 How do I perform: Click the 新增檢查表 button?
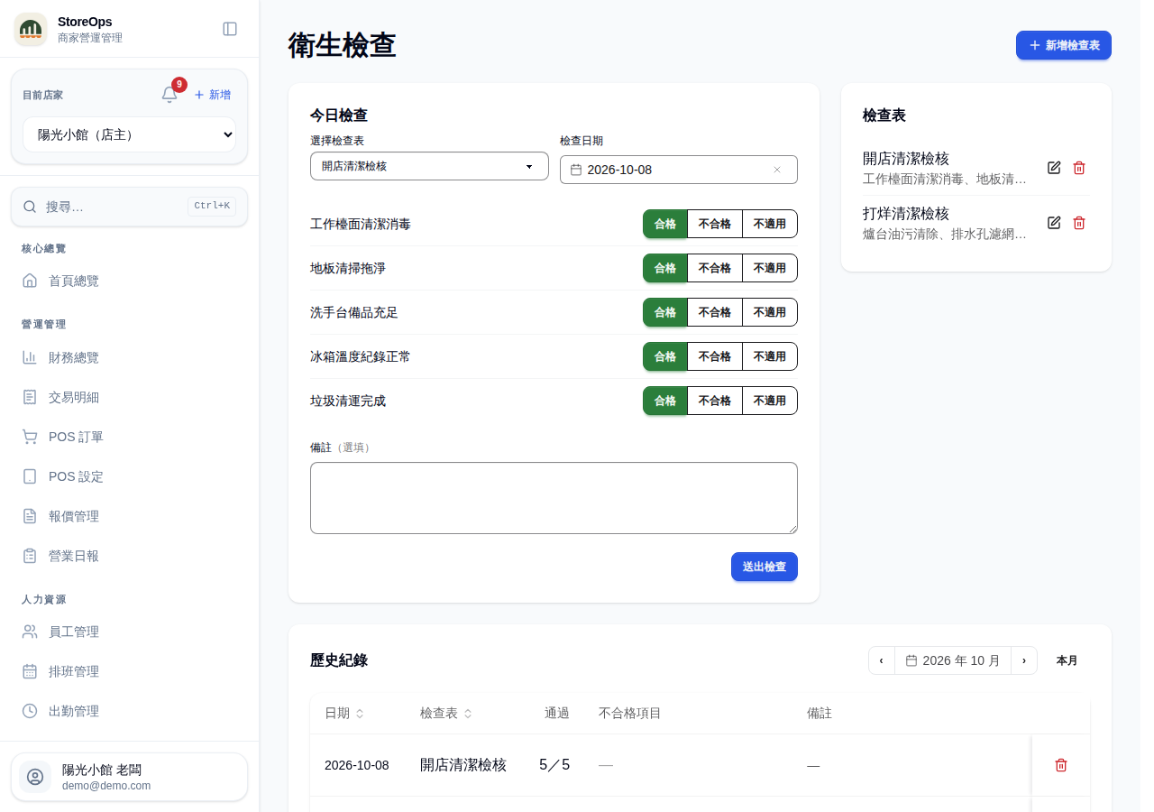1064,45
